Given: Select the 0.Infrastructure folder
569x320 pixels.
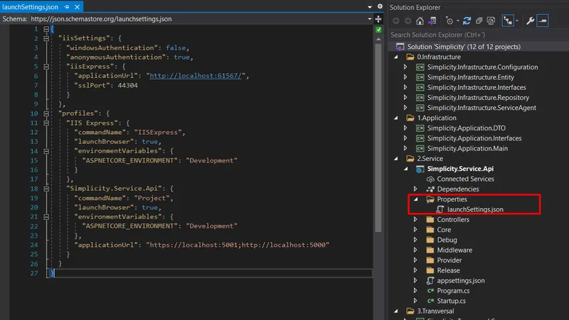Looking at the screenshot, I should (439, 57).
